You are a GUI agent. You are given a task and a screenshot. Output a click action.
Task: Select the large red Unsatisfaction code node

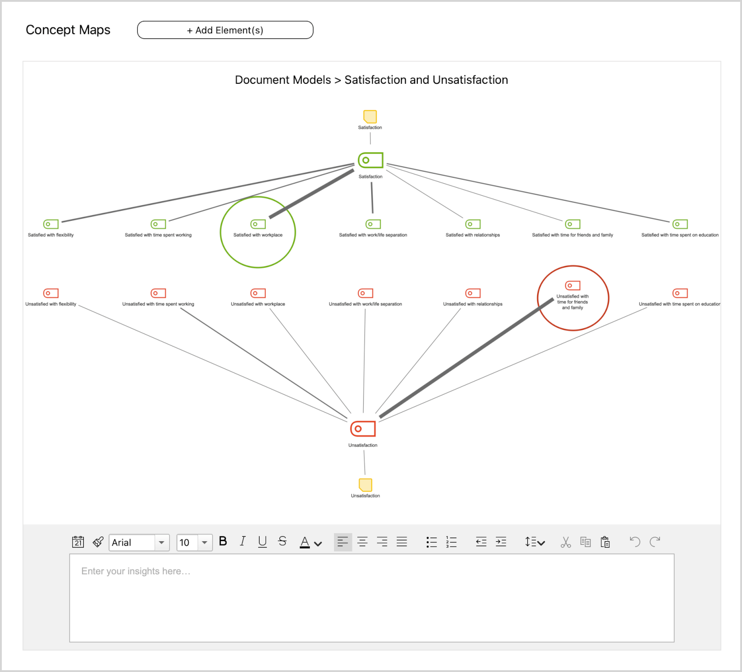(363, 429)
